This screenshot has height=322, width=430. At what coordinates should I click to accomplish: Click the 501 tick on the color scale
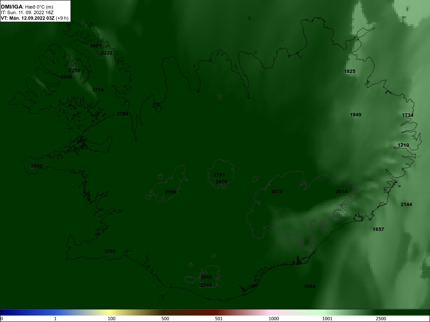click(219, 319)
